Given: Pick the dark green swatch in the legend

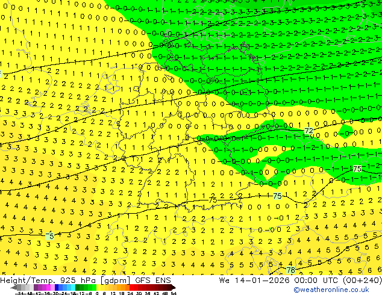Looking at the screenshot, I should click(77, 288).
